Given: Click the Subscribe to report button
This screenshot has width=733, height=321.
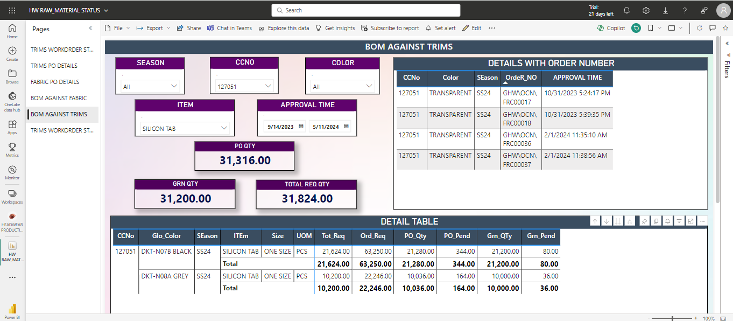Looking at the screenshot, I should (x=390, y=28).
